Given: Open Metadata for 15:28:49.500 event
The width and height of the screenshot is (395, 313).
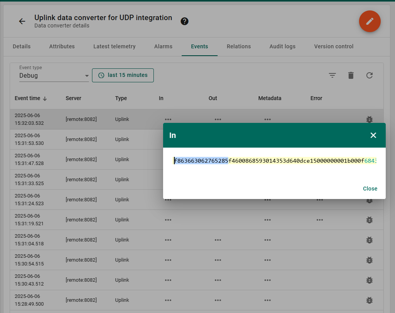Looking at the screenshot, I should (267, 300).
